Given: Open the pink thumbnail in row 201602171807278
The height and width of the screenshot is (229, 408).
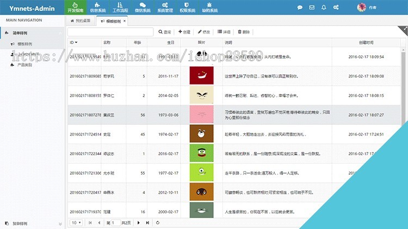Looking at the screenshot, I should [201, 114].
